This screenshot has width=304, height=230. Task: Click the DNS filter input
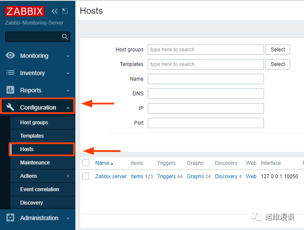tap(206, 94)
